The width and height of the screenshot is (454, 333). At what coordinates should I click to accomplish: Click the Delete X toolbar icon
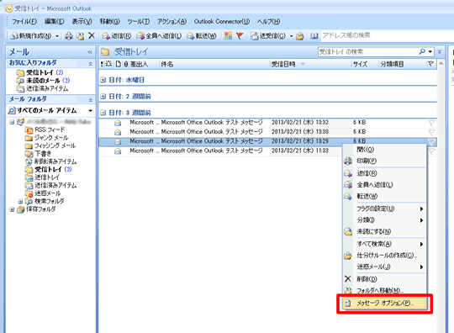(92, 35)
